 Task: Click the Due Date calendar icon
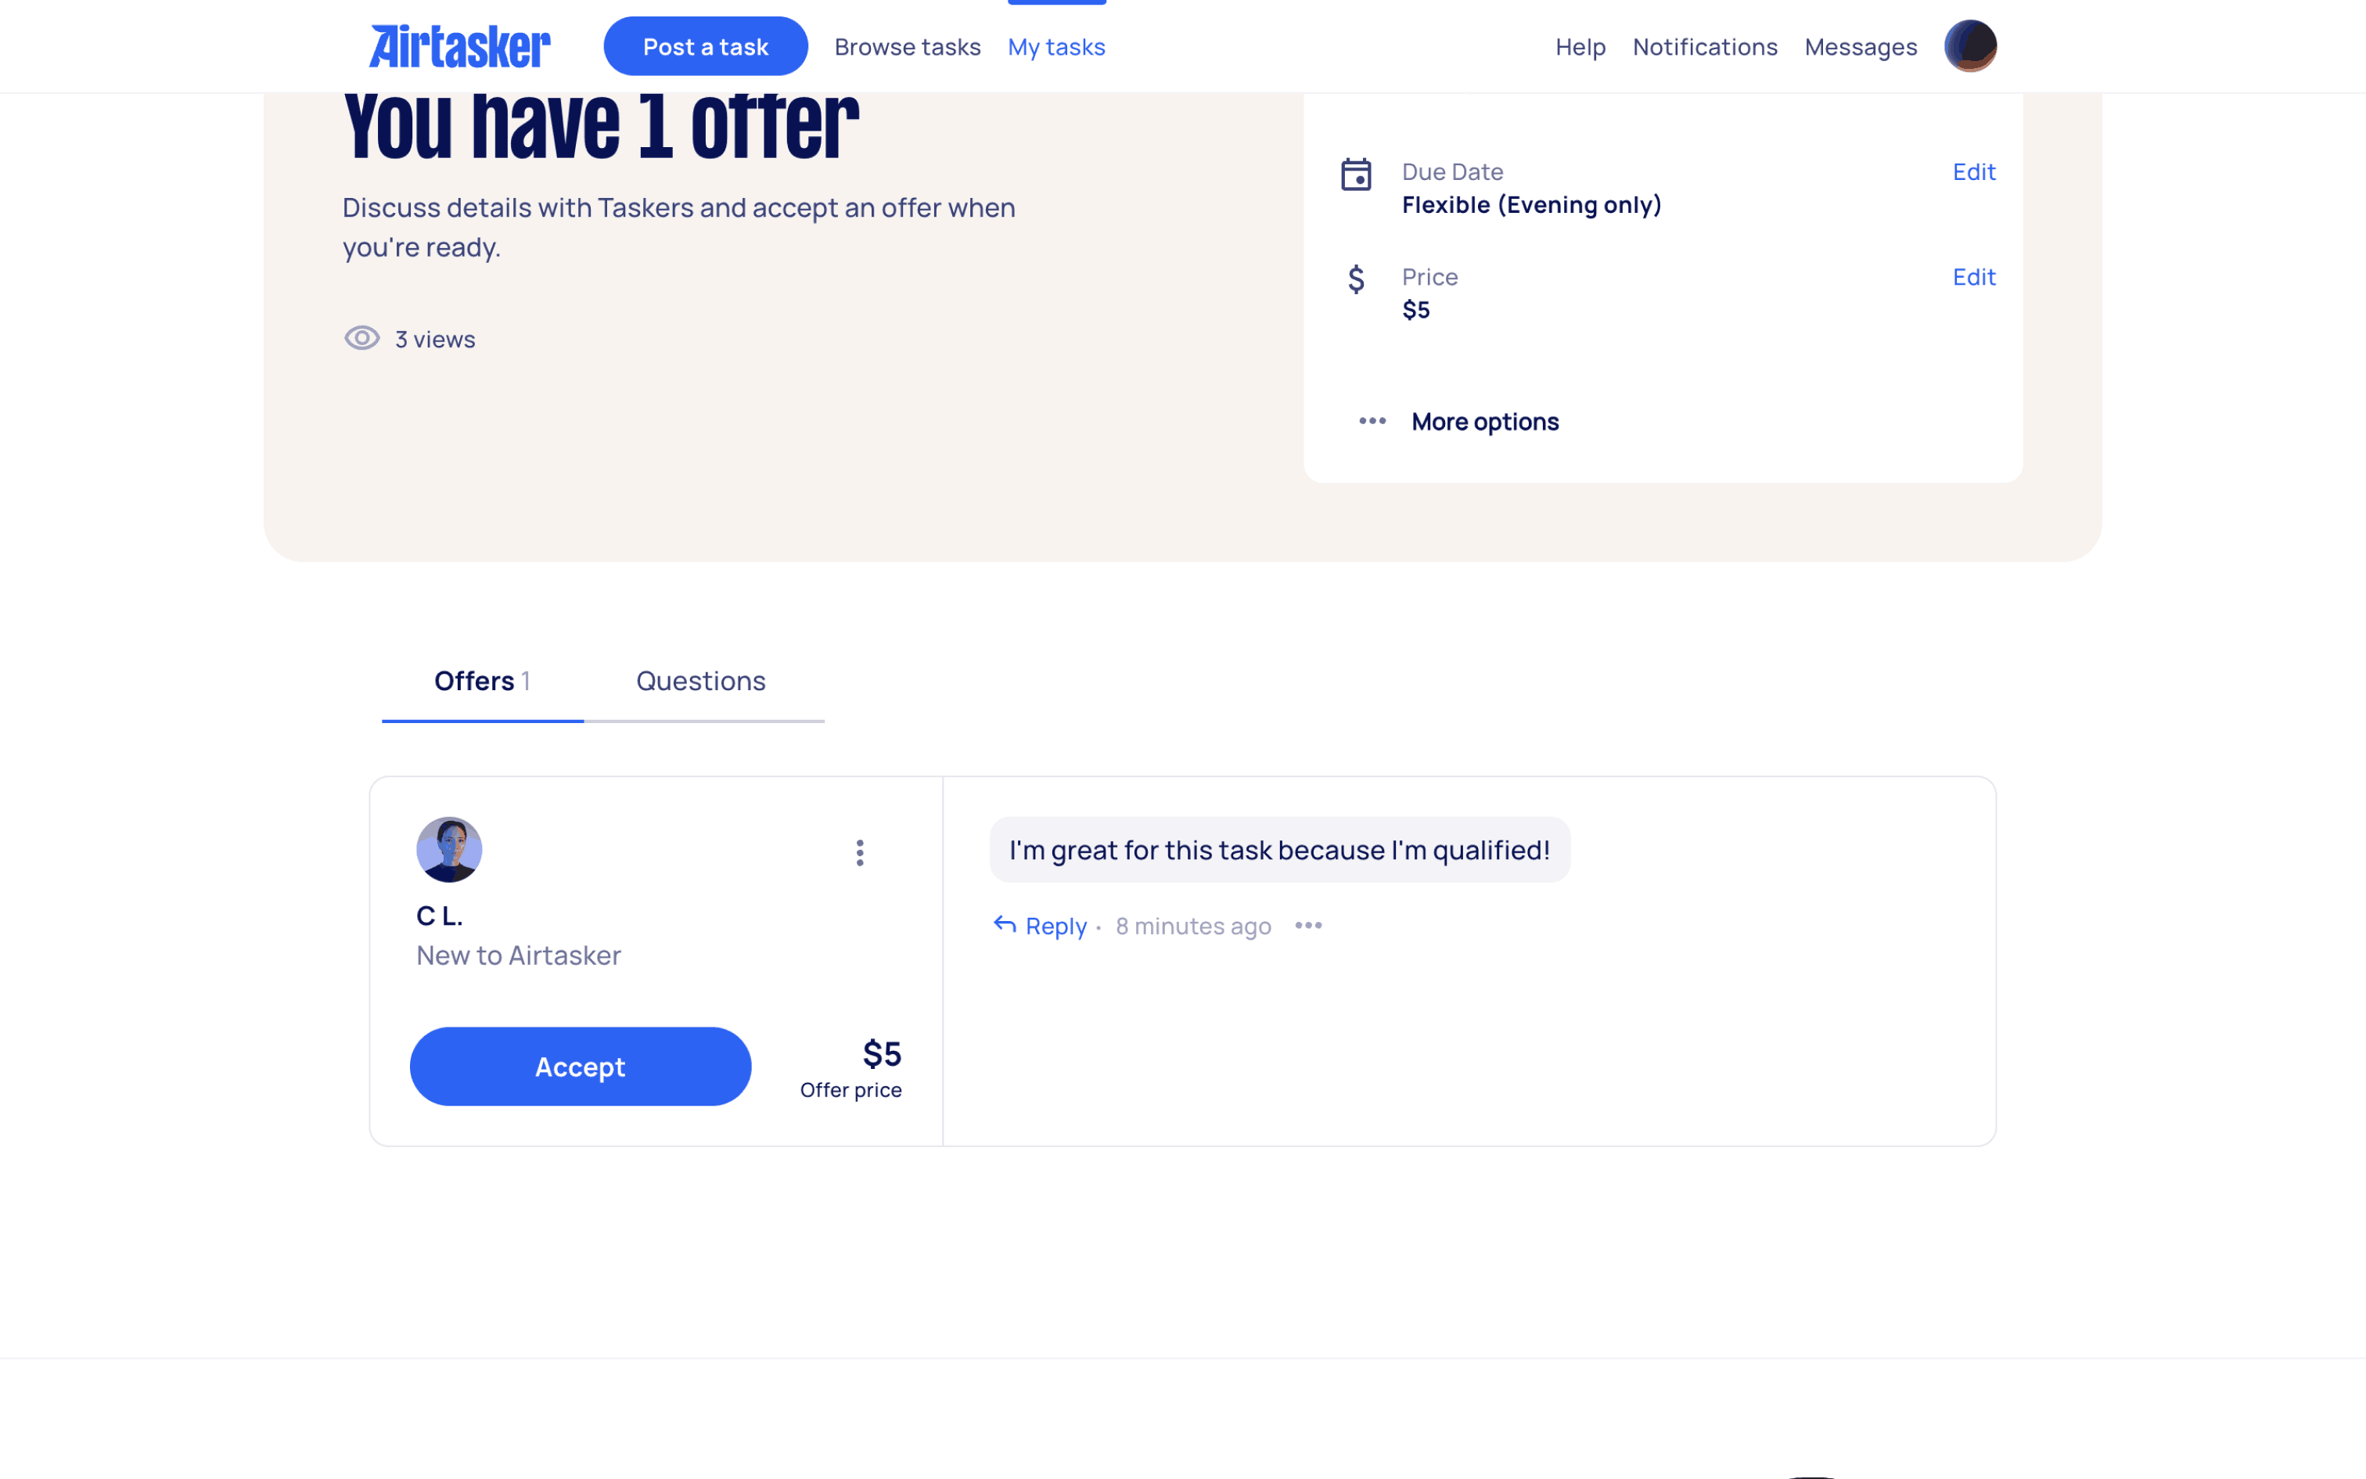1356,175
